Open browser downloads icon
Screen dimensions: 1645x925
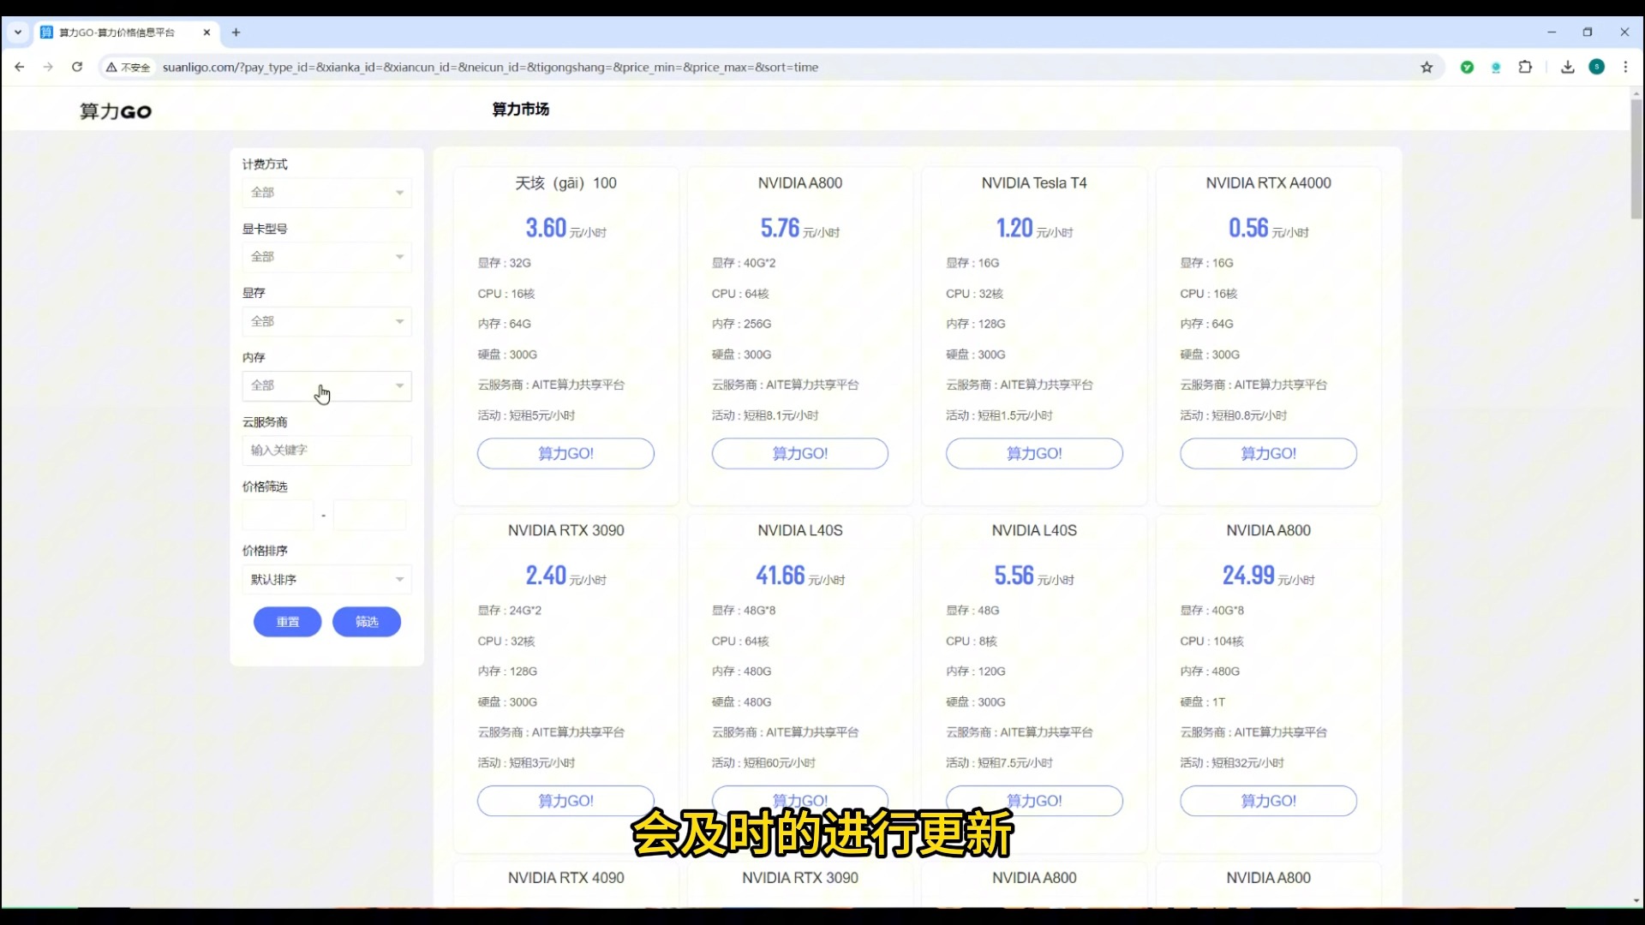(x=1567, y=67)
